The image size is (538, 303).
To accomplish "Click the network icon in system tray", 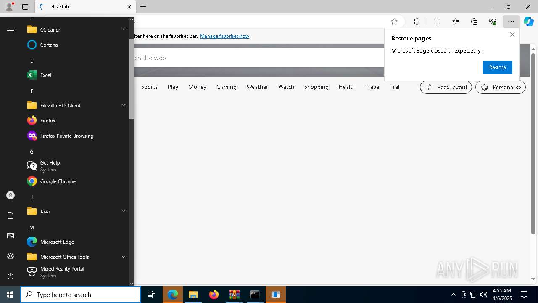I will 473,295.
